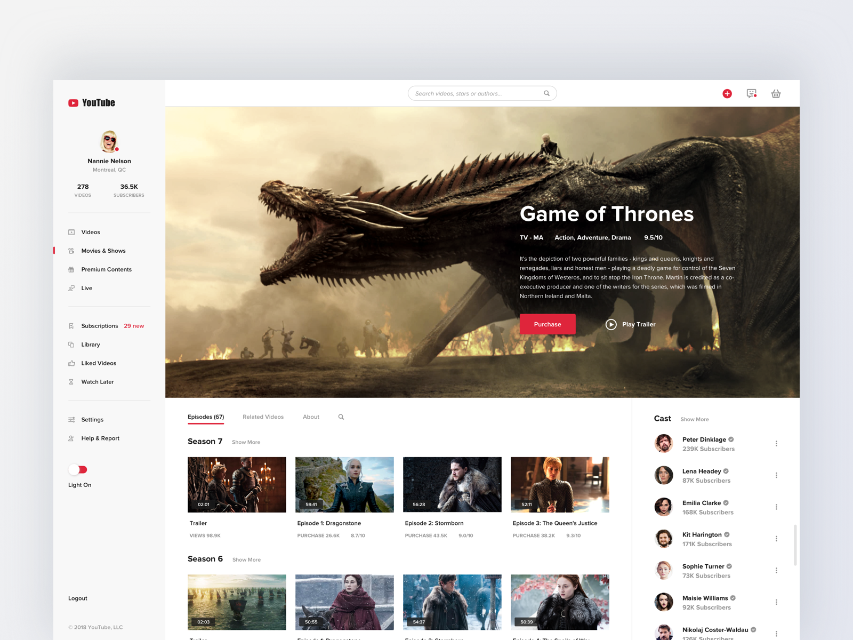Screen dimensions: 853x640
Task: Expand Show More under Season 7
Action: point(246,442)
